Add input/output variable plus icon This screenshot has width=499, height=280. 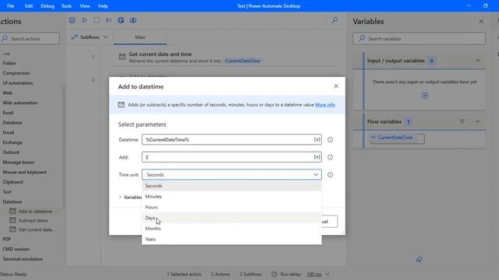[x=425, y=96]
